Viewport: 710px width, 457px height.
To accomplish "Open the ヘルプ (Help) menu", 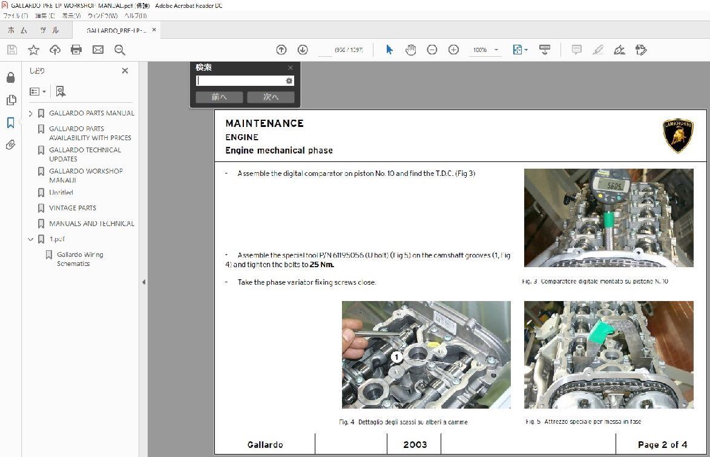I will pos(136,16).
